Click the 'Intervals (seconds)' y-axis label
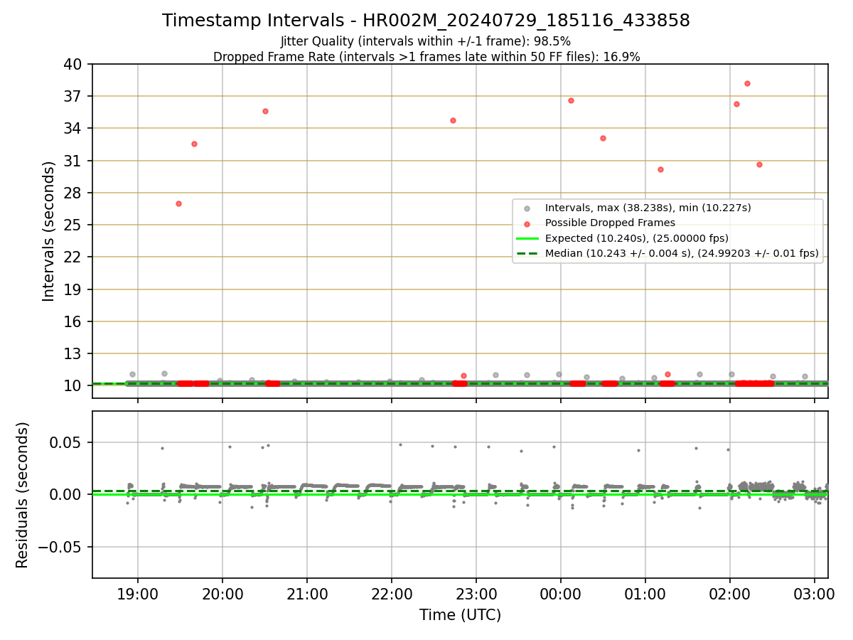This screenshot has width=853, height=640. click(x=48, y=231)
